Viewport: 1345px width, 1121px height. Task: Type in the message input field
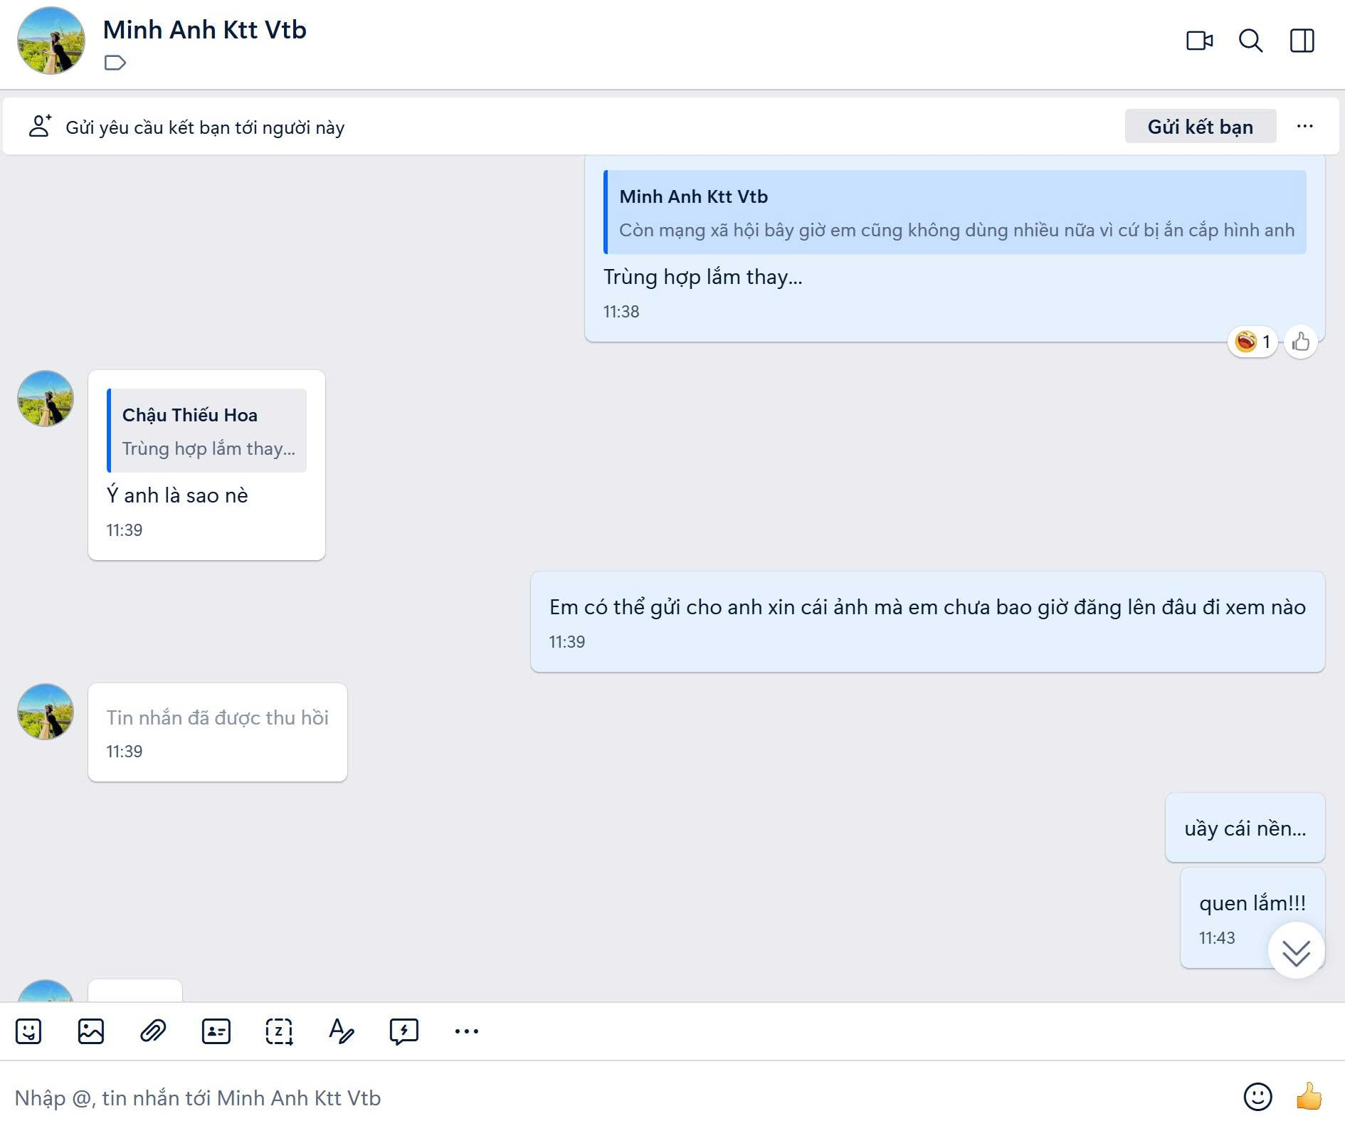[x=569, y=1098]
